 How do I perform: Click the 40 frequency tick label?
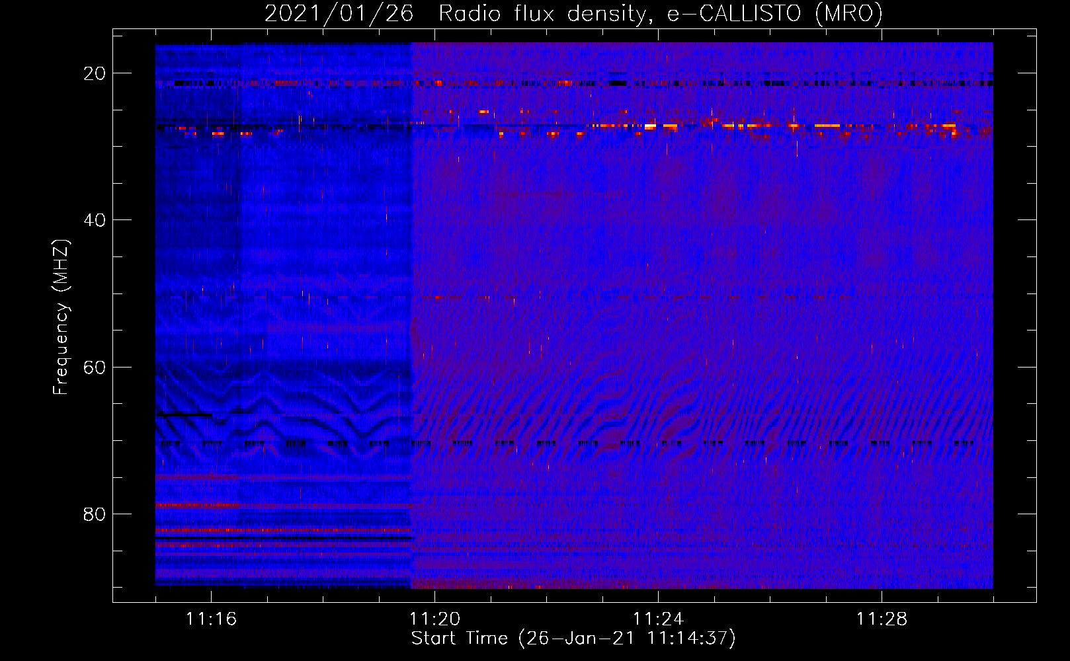coord(95,220)
